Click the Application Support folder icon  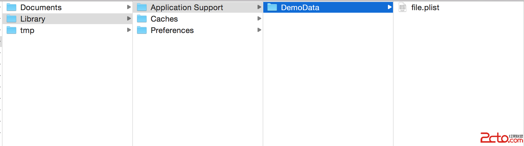(x=142, y=7)
